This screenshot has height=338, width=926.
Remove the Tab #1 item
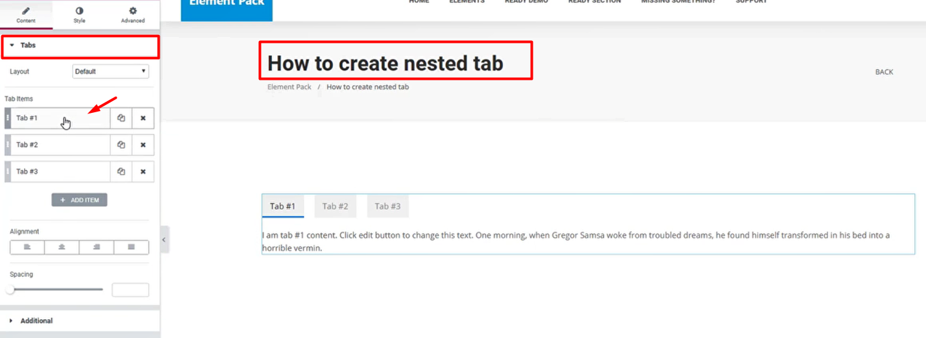click(x=143, y=118)
